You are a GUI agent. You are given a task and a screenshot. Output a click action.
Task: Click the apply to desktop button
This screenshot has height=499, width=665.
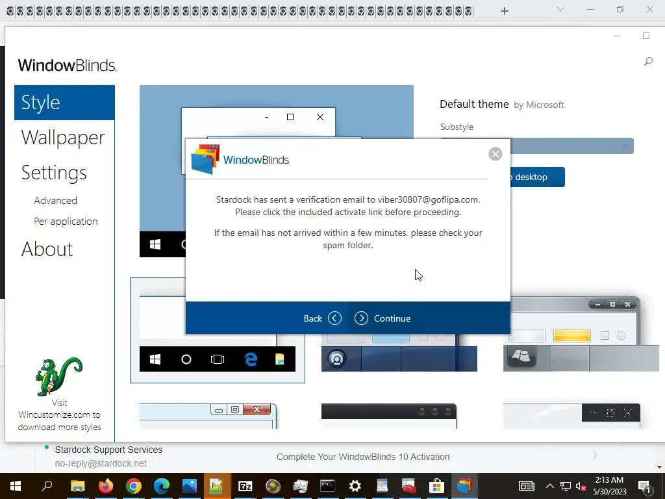click(538, 177)
